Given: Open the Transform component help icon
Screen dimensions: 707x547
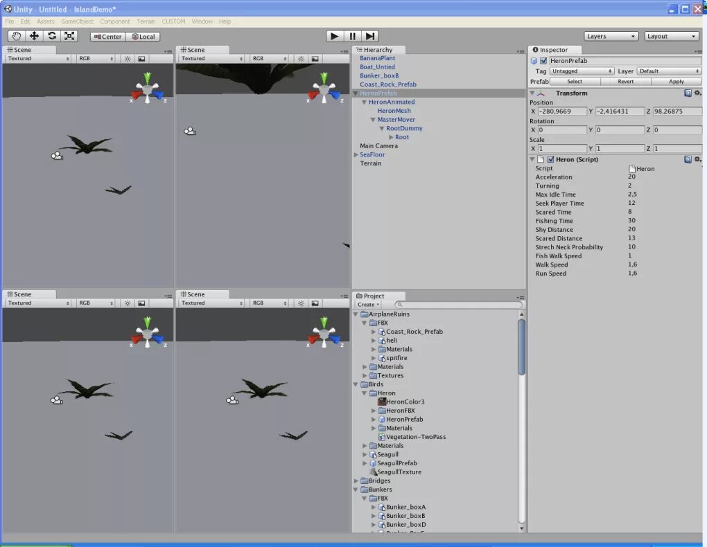Looking at the screenshot, I should [688, 93].
